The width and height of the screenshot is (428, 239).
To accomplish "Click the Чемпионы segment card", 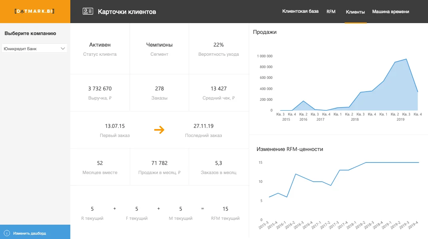I will pyautogui.click(x=159, y=49).
